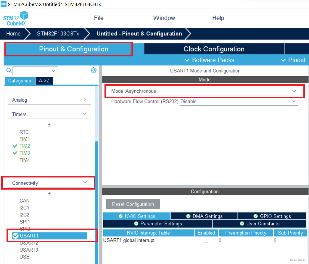Open the User Constants tab
The height and width of the screenshot is (264, 309).
pos(260,224)
